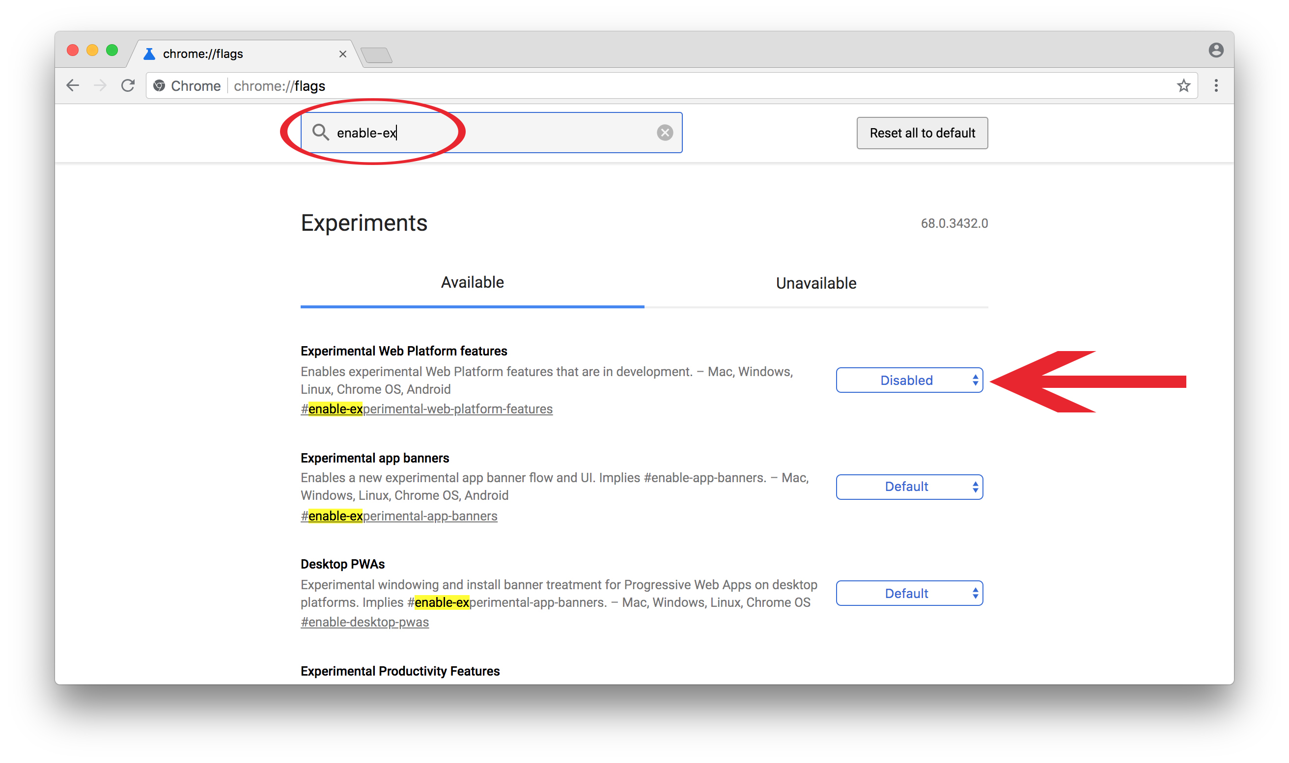Click the magnifier icon in search box
This screenshot has width=1289, height=763.
click(320, 132)
